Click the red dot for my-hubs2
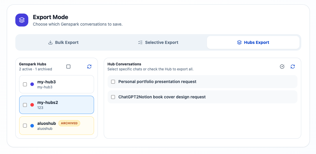The width and height of the screenshot is (316, 154). (32, 105)
